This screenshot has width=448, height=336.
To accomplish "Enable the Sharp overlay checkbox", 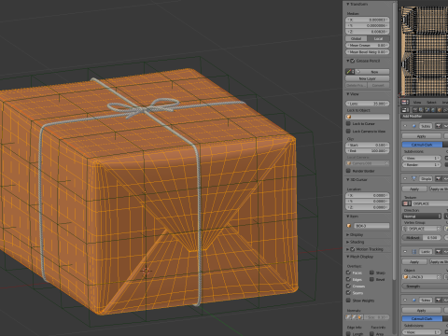I will pos(371,273).
